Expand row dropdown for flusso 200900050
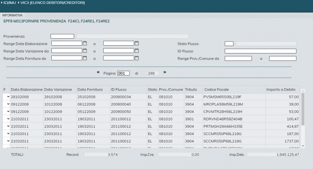Screen dimensions: 313x169 click(8, 111)
